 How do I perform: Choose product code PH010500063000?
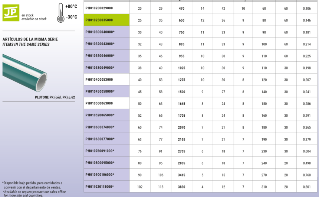pos(99,103)
